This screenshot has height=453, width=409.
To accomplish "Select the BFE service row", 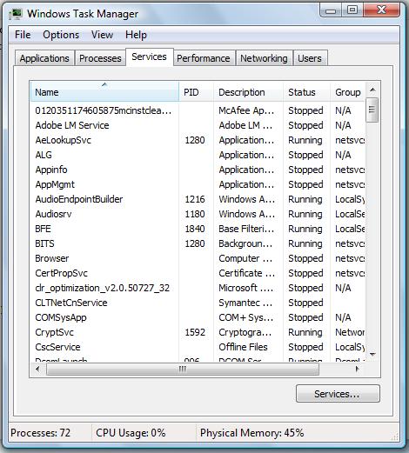I will coord(198,229).
